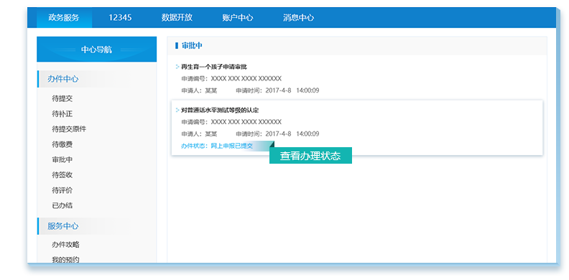Open 待签收 sidebar item

point(62,174)
